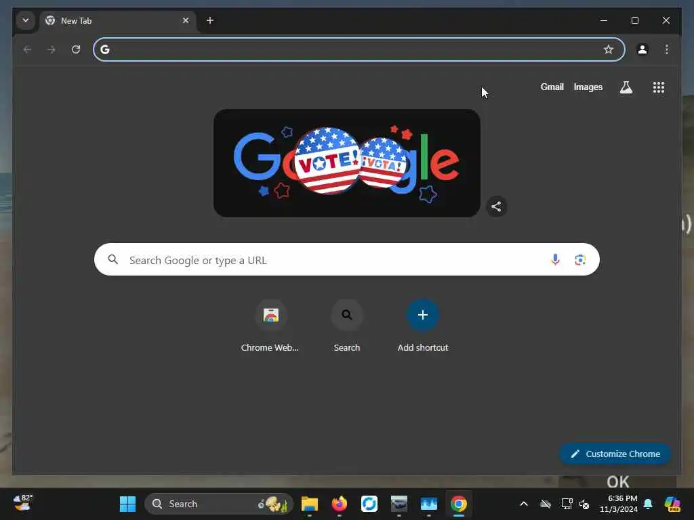Open the Gmail link
Image resolution: width=694 pixels, height=520 pixels.
click(x=552, y=87)
